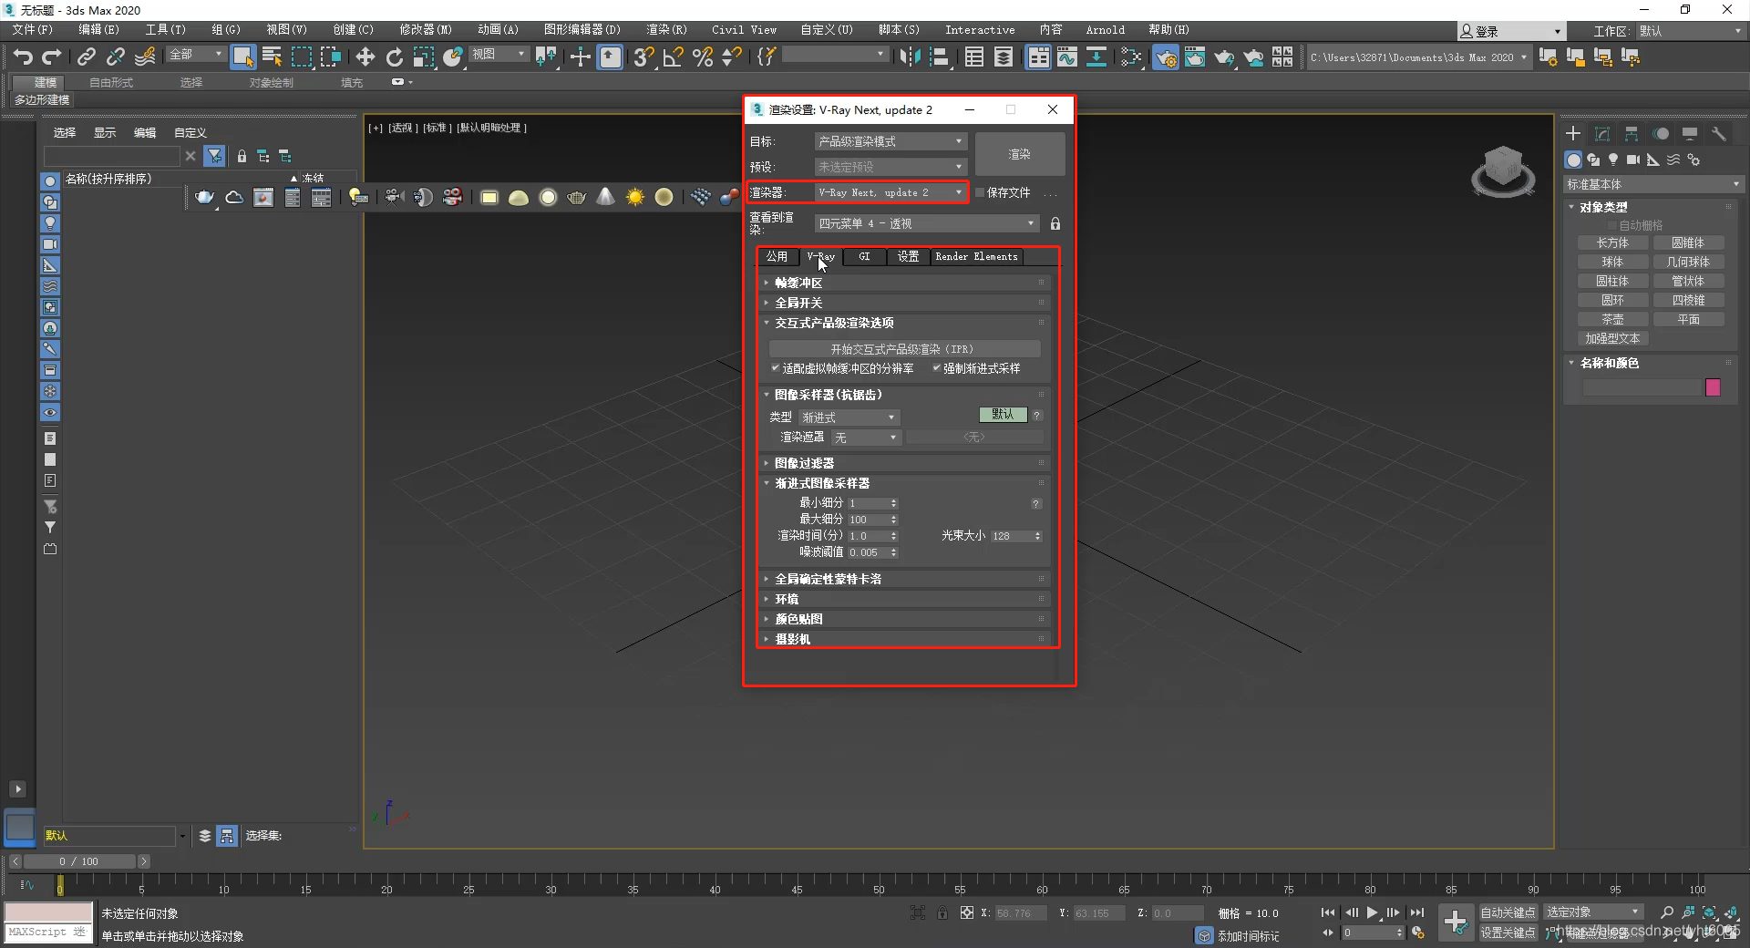Click the Undo arrow in main toolbar

click(x=23, y=57)
